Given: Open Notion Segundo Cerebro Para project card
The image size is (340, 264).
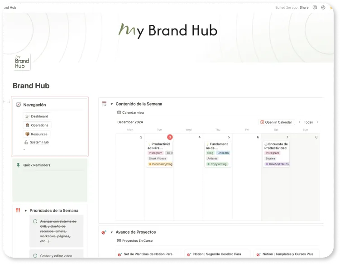Looking at the screenshot, I should tap(217, 254).
